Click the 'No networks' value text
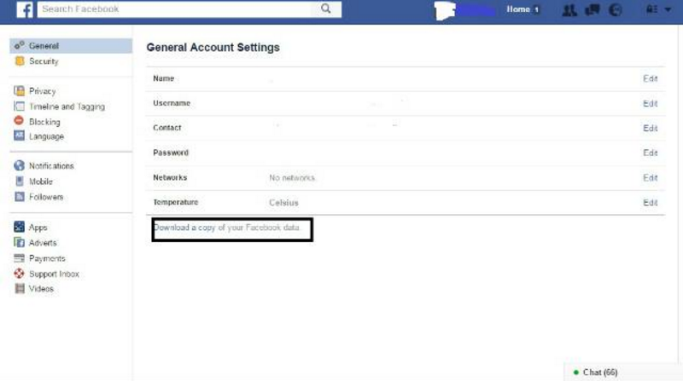The height and width of the screenshot is (381, 683). (292, 178)
